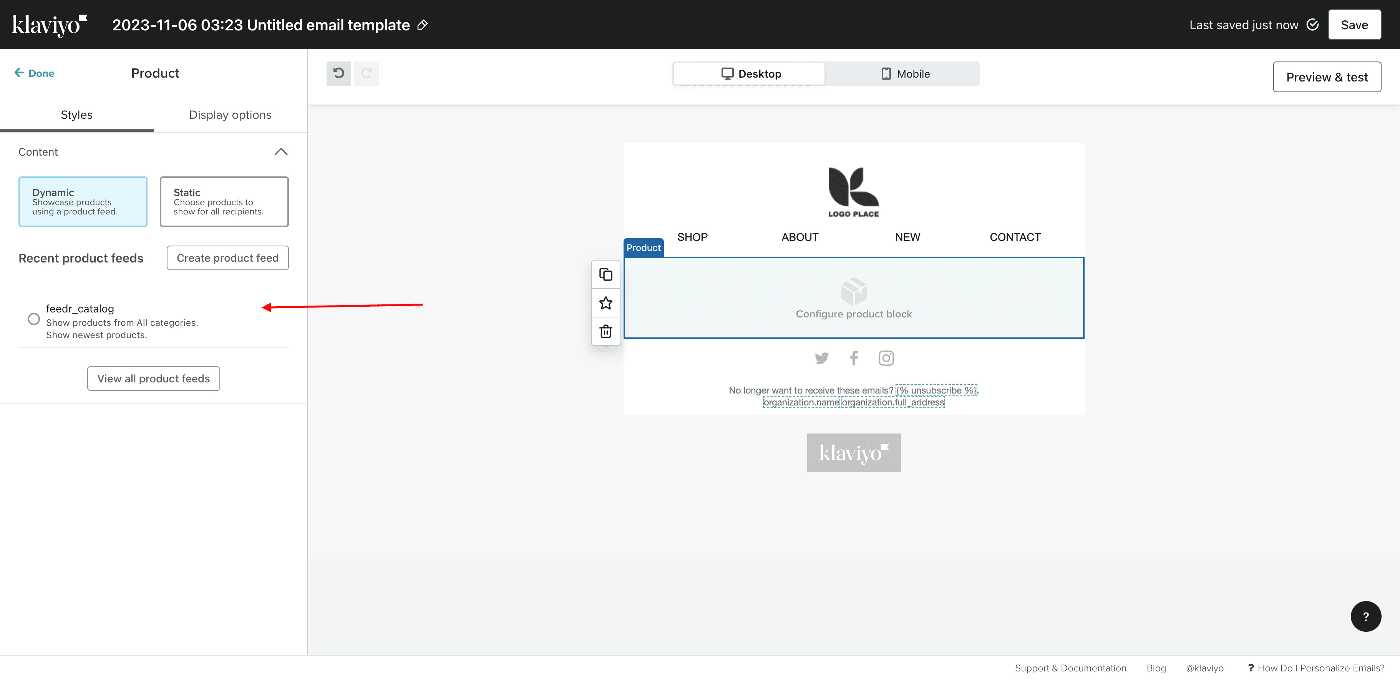Viewport: 1400px width, 681px height.
Task: Click the redo arrow icon
Action: pos(367,73)
